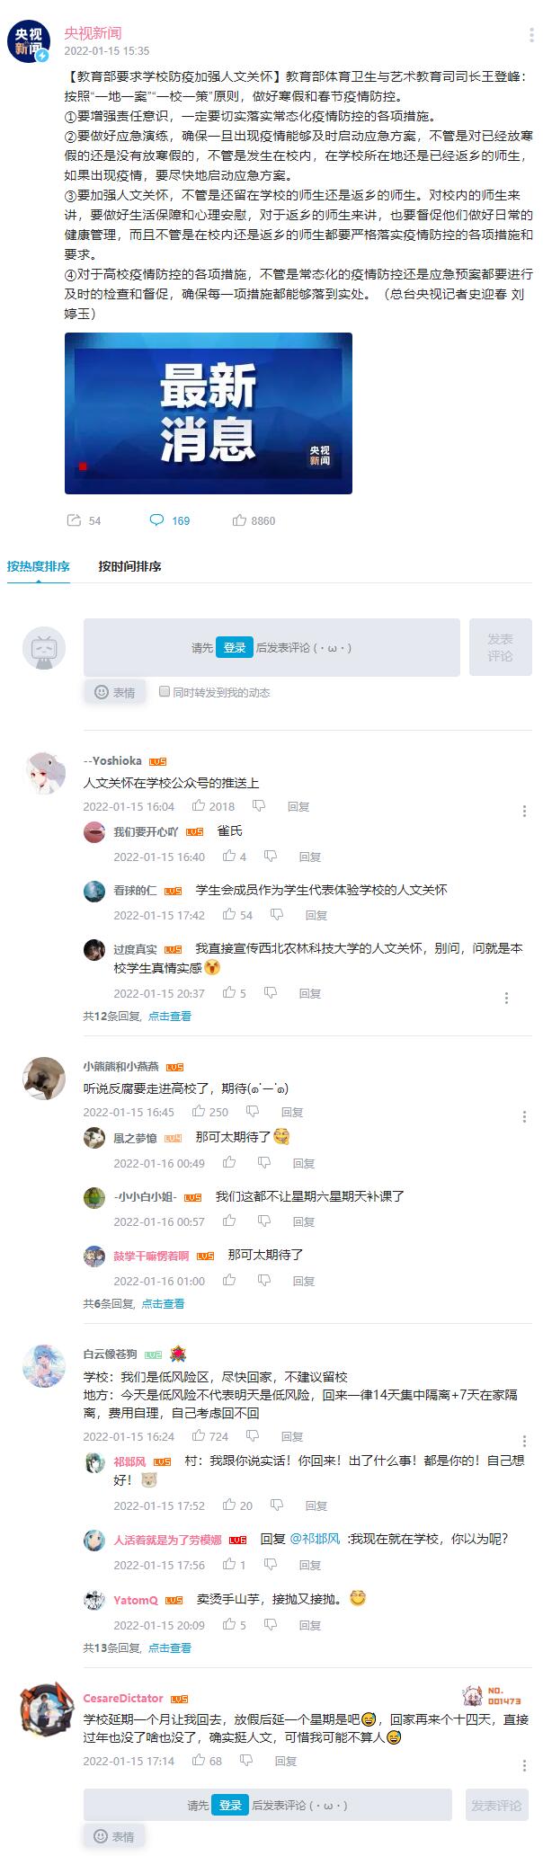Open the top 表情 emoji picker
Screen dimensions: 543x1856
[x=114, y=692]
